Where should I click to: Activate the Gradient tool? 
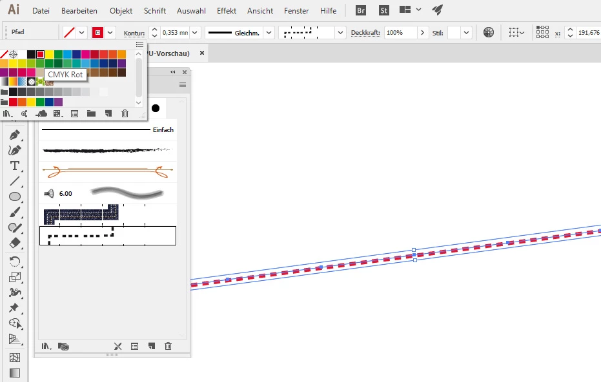[x=15, y=373]
